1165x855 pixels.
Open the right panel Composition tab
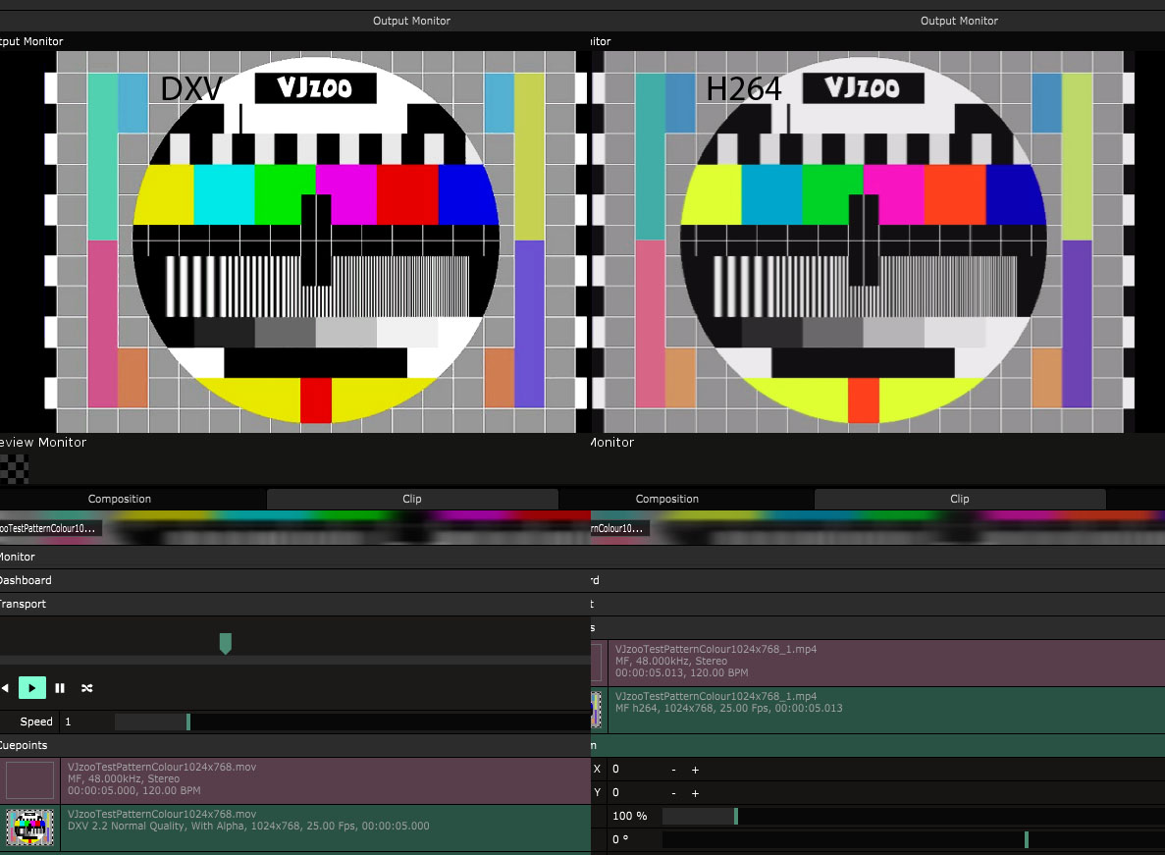(x=667, y=499)
